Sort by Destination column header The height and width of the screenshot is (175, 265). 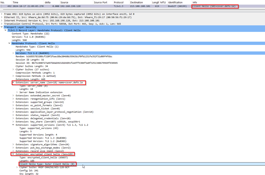click(x=140, y=2)
